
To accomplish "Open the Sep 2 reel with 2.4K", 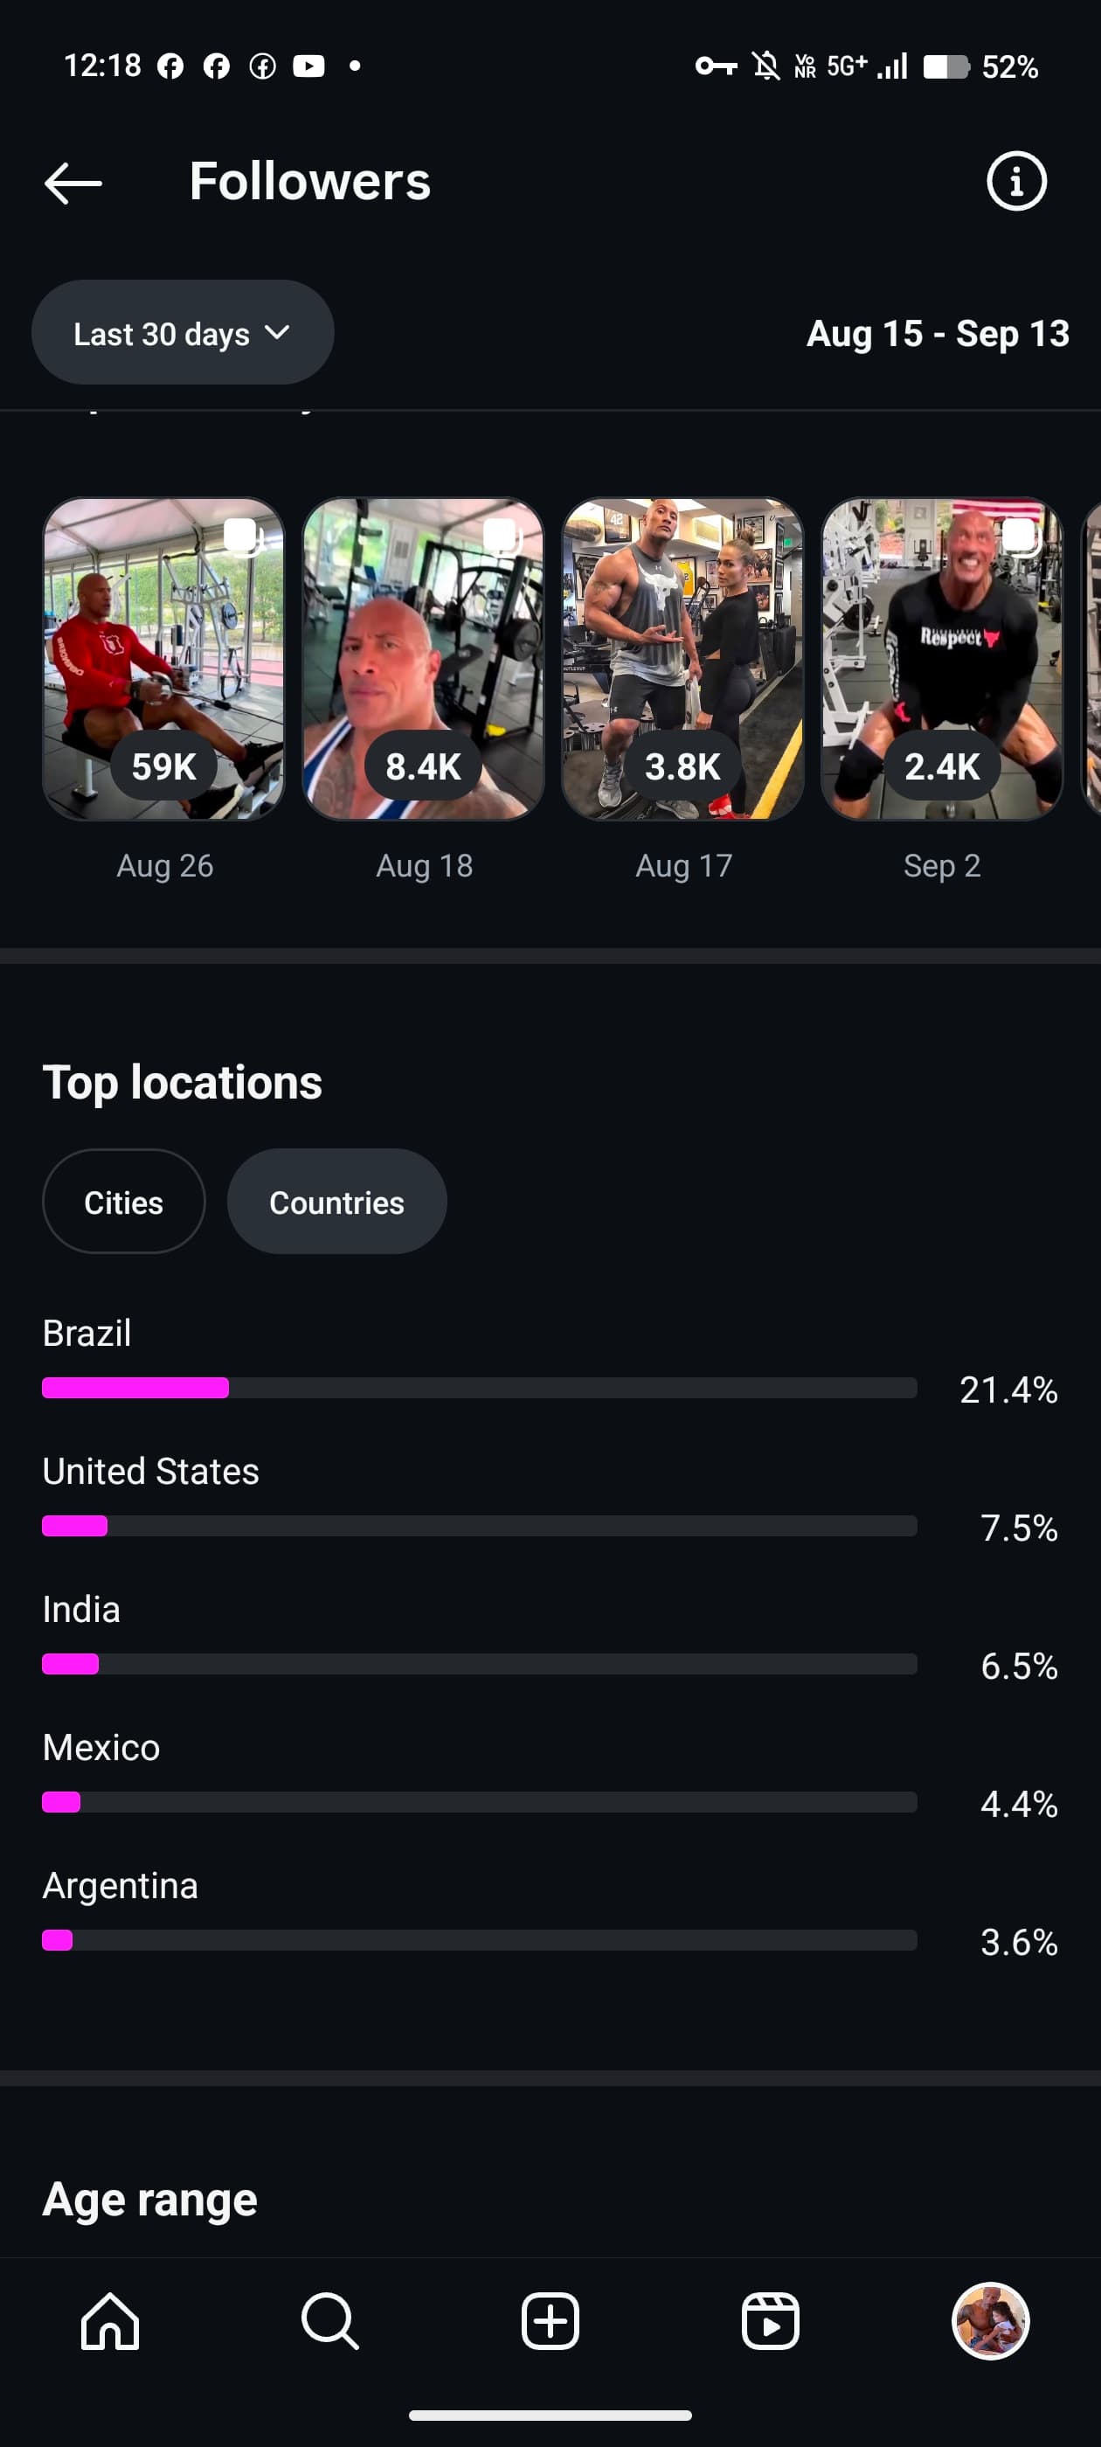I will click(x=941, y=658).
